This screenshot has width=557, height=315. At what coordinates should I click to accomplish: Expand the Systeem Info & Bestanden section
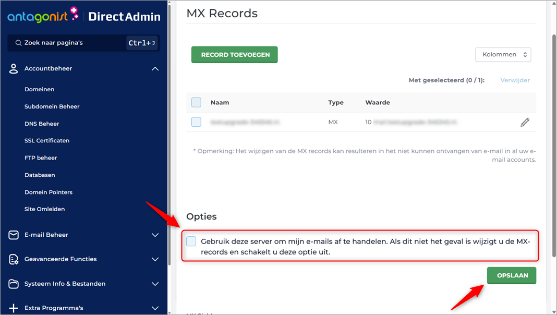click(x=155, y=284)
